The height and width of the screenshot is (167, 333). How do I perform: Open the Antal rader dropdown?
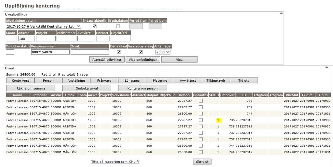163,52
